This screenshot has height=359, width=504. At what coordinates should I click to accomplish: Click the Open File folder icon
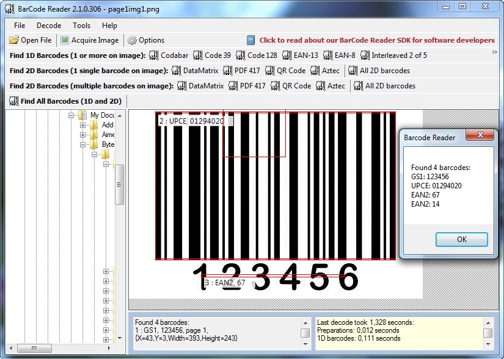(x=14, y=40)
